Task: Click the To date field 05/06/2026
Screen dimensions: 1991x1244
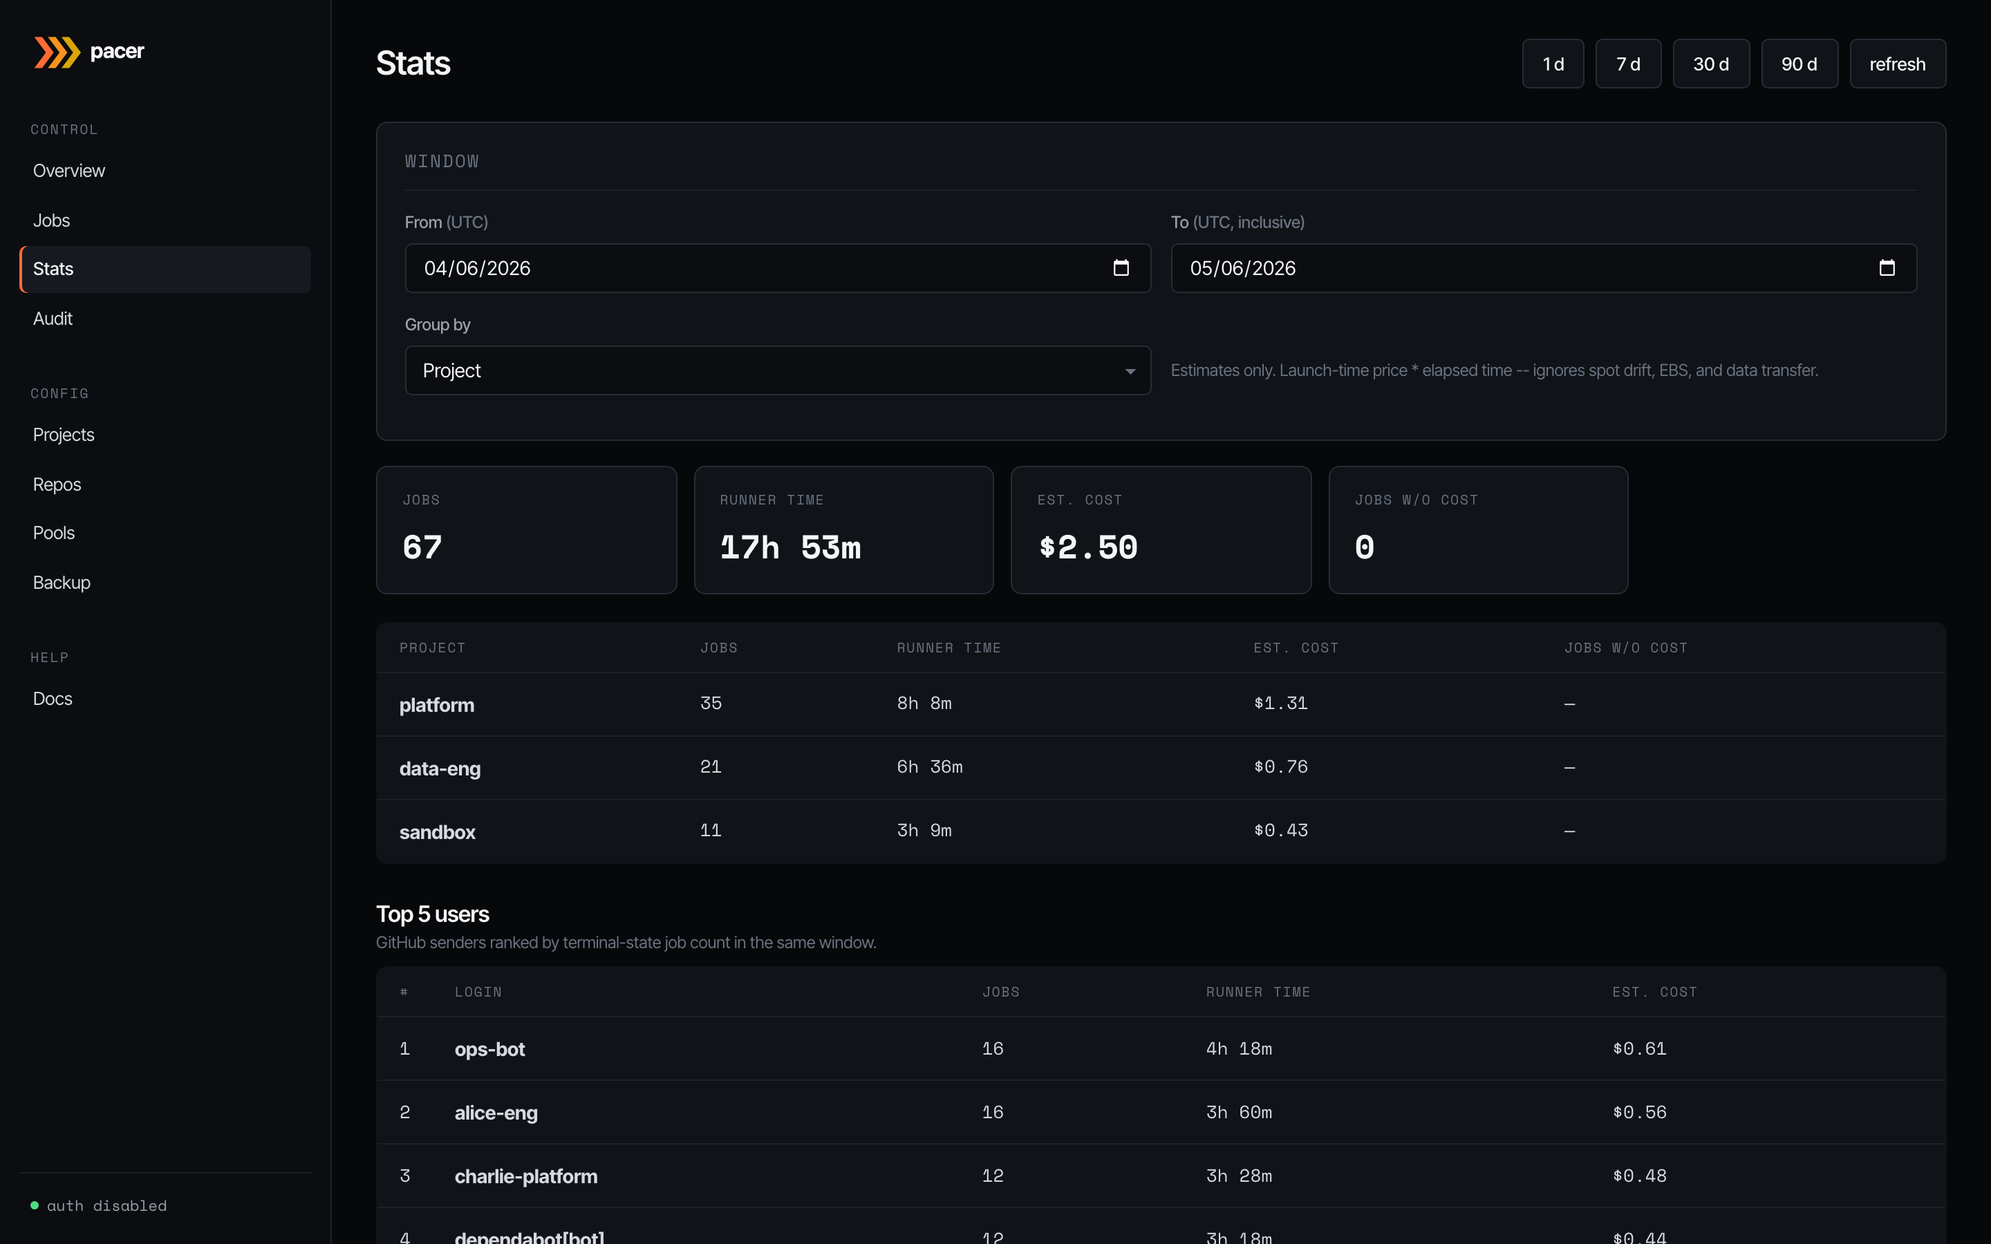Action: point(1544,268)
